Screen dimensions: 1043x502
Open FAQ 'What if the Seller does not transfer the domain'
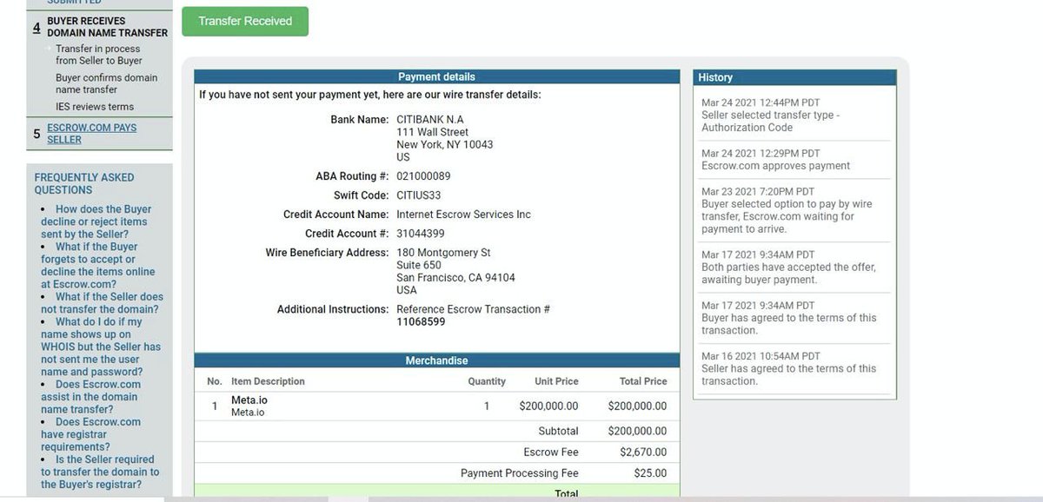pyautogui.click(x=102, y=303)
